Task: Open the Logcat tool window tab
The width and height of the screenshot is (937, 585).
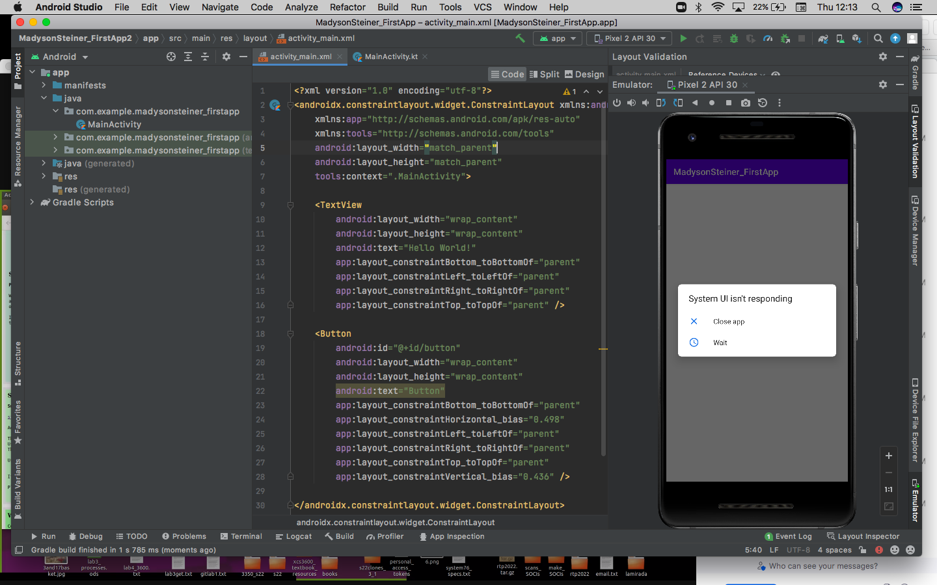Action: (x=293, y=536)
